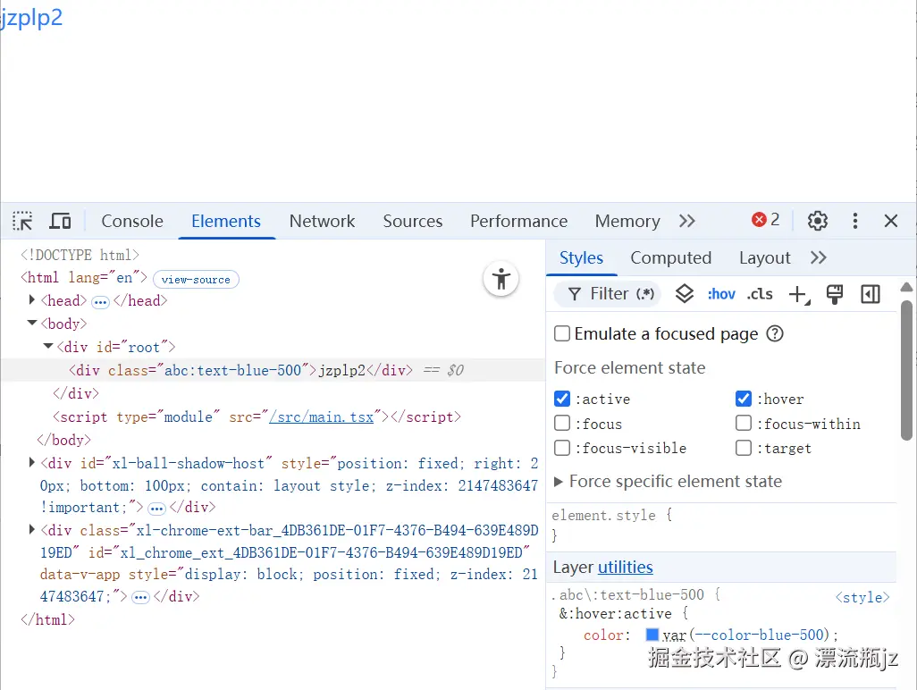Expand the xl-chrome-ext-bar div node

(x=32, y=530)
